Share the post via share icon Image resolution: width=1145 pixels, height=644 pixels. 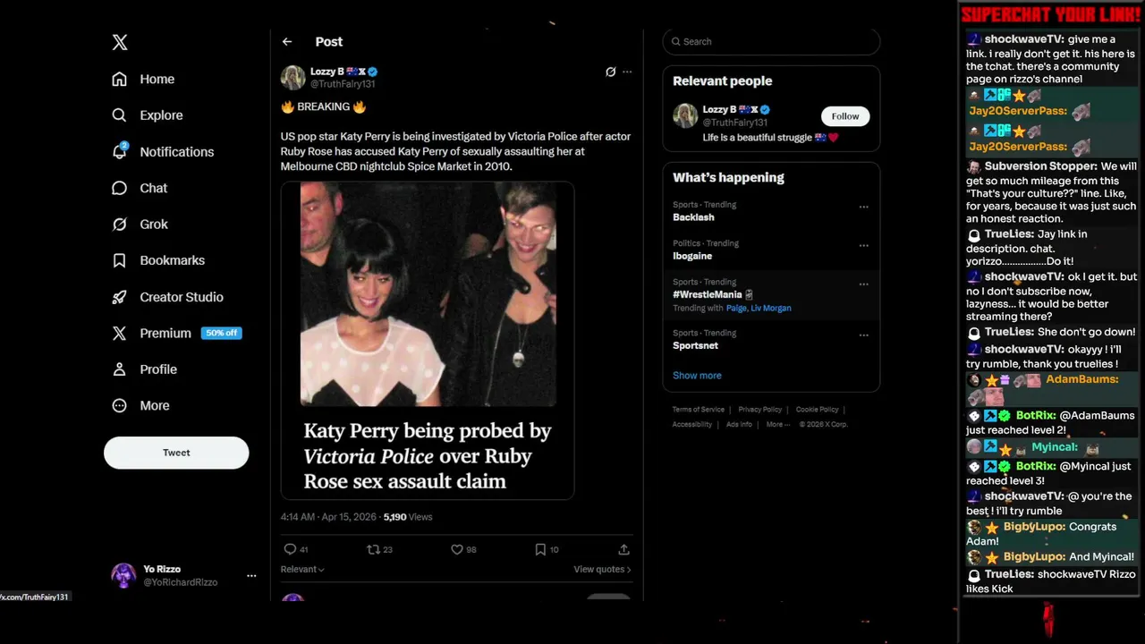[x=623, y=549]
